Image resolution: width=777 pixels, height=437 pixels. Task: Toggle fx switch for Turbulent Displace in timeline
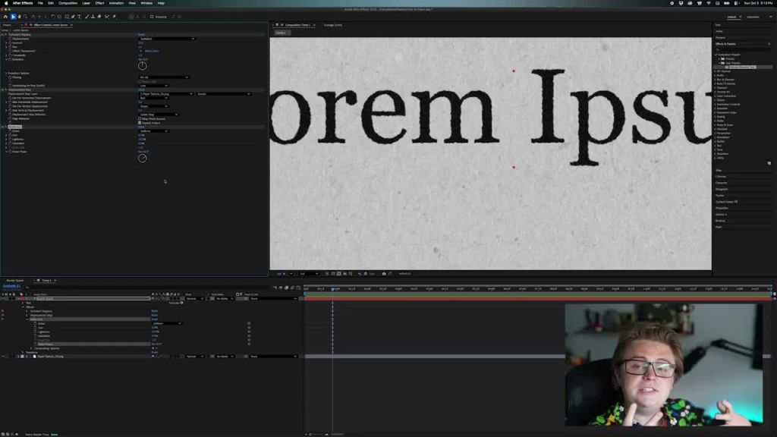(3, 311)
